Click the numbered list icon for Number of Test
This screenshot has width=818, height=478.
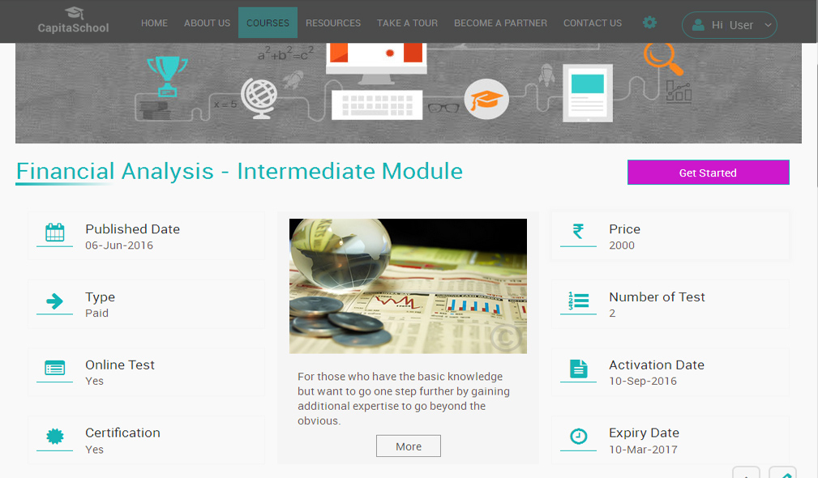[578, 301]
